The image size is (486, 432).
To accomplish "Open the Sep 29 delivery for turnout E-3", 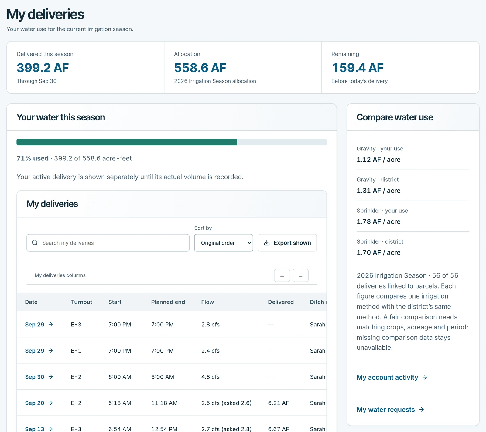I will point(39,324).
